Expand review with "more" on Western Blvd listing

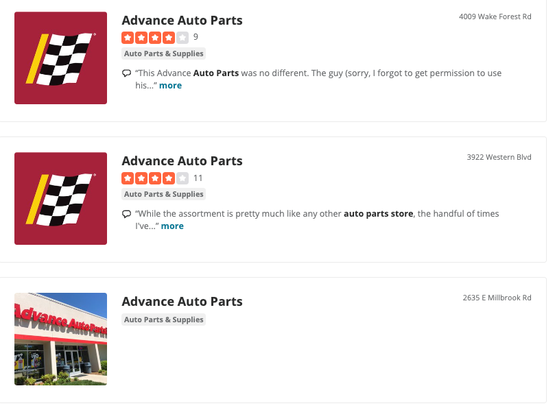click(x=172, y=226)
